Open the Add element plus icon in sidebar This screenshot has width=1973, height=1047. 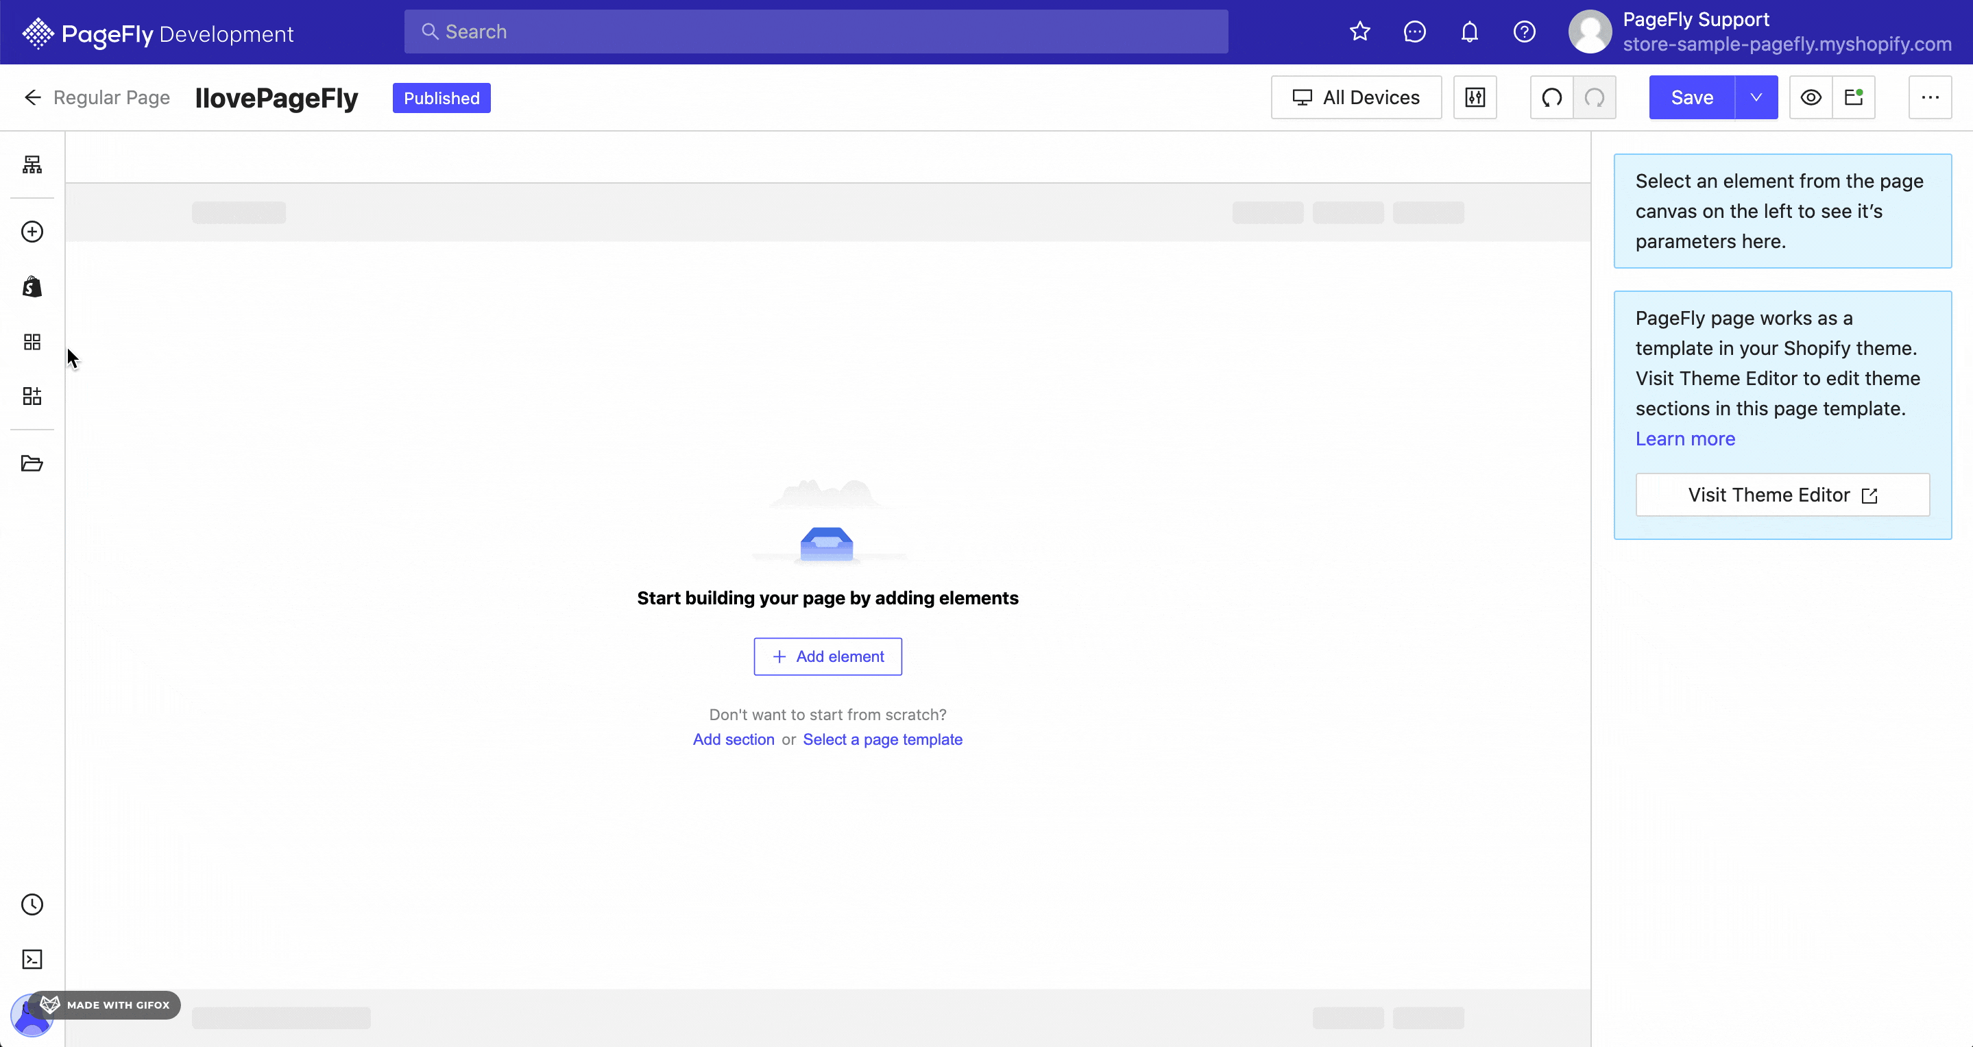coord(32,232)
